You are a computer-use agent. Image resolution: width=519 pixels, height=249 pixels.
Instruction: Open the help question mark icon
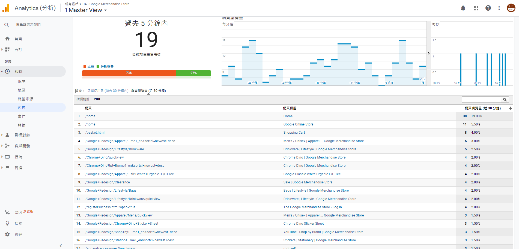tap(488, 8)
